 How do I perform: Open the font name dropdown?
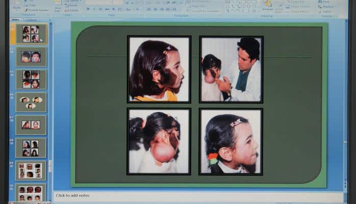point(111,3)
